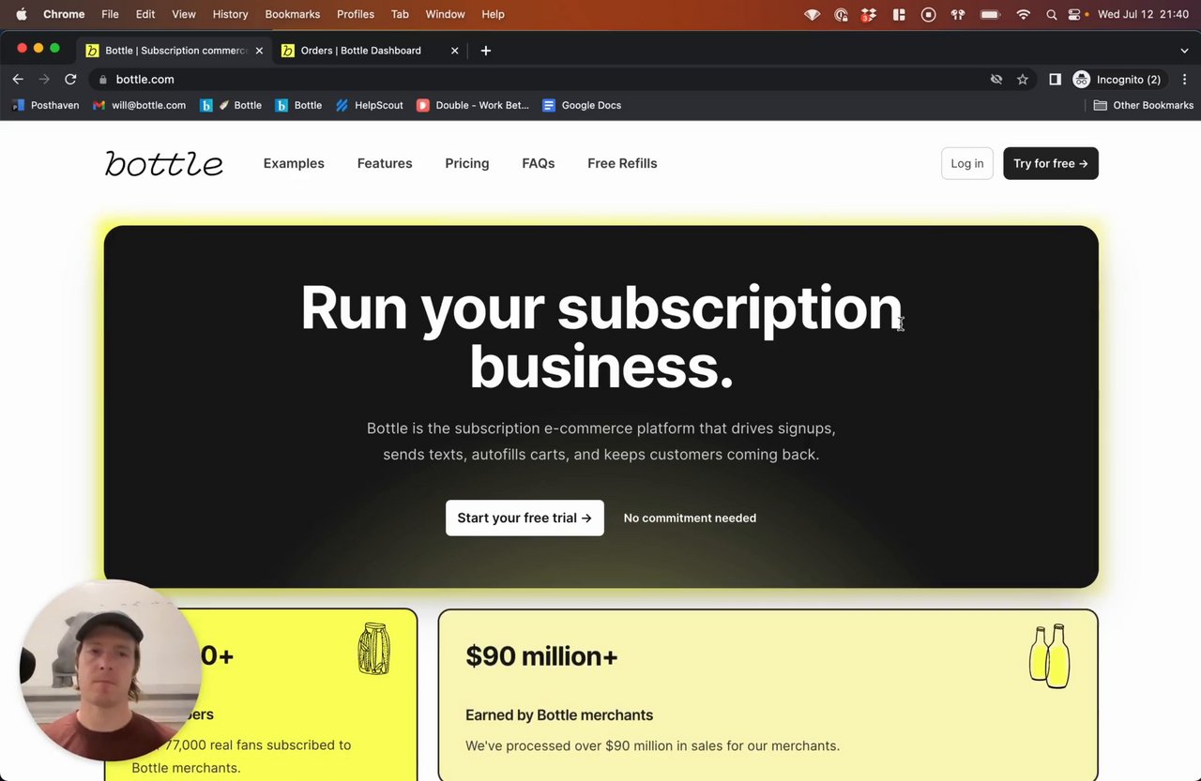Switch to the Orders | Bottle Dashboard tab
Screen dimensions: 1201x781
tap(371, 51)
